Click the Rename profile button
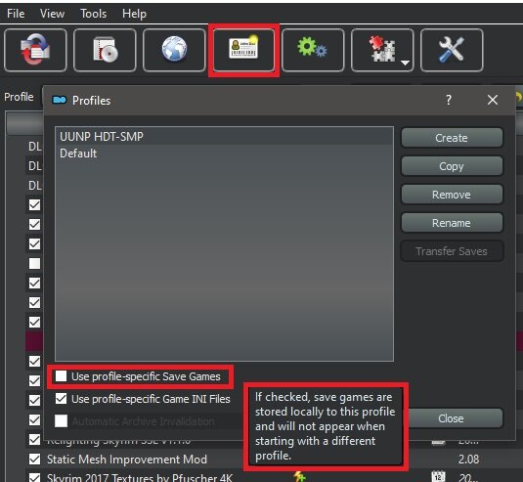523x482 pixels. coord(452,223)
